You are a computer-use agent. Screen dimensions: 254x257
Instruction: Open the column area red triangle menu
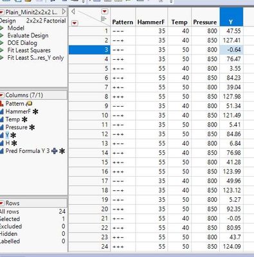[x=104, y=12]
